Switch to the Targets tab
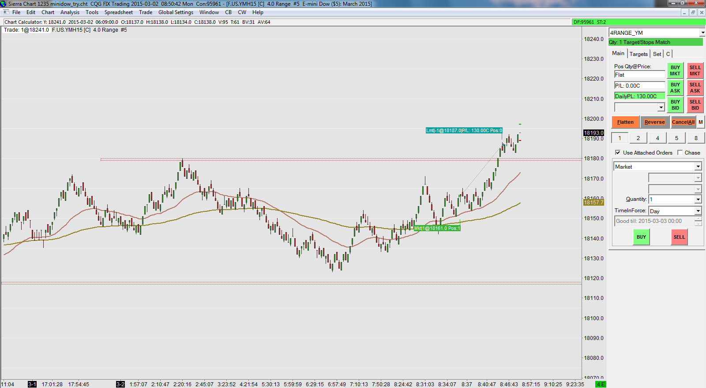This screenshot has height=388, width=706. (x=638, y=54)
